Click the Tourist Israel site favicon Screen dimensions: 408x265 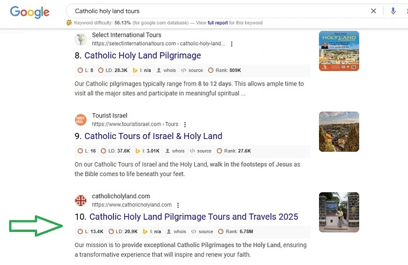point(81,120)
